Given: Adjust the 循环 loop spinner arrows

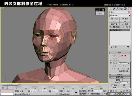Looking at the screenshot, I should point(128,69).
